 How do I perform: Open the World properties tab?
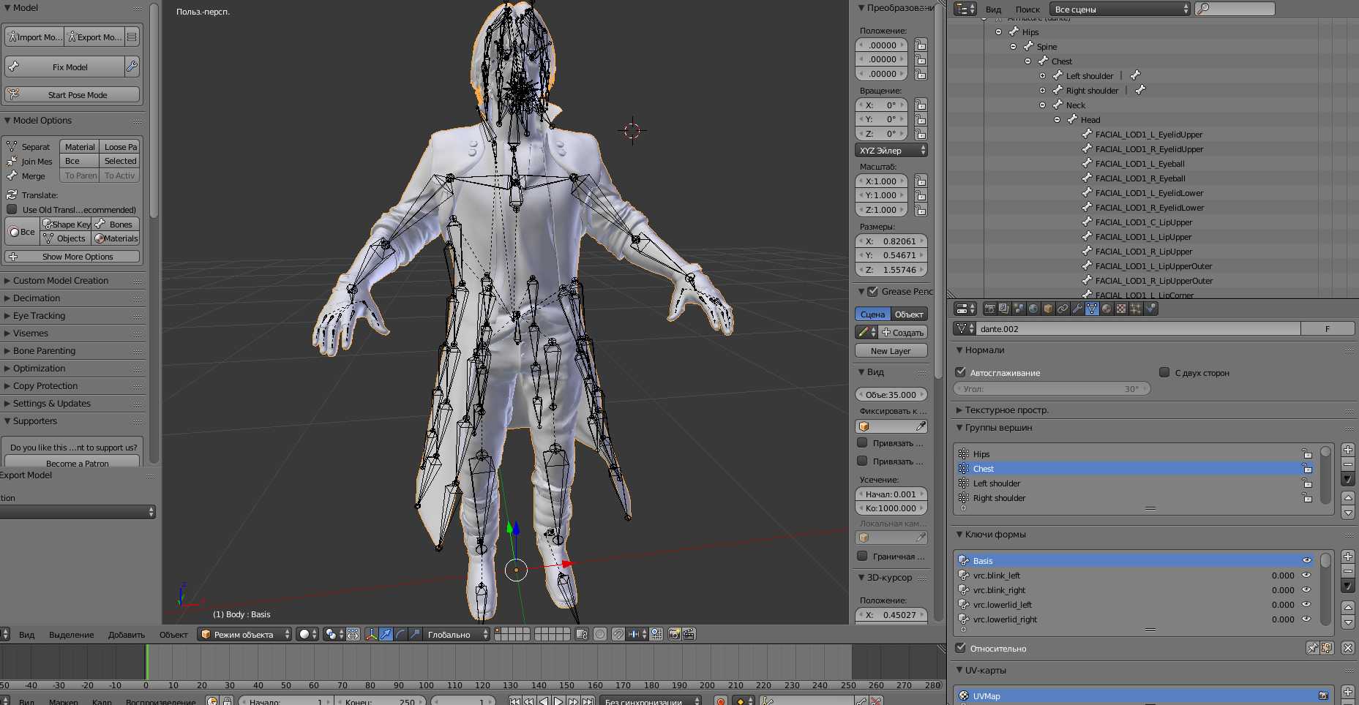1033,309
